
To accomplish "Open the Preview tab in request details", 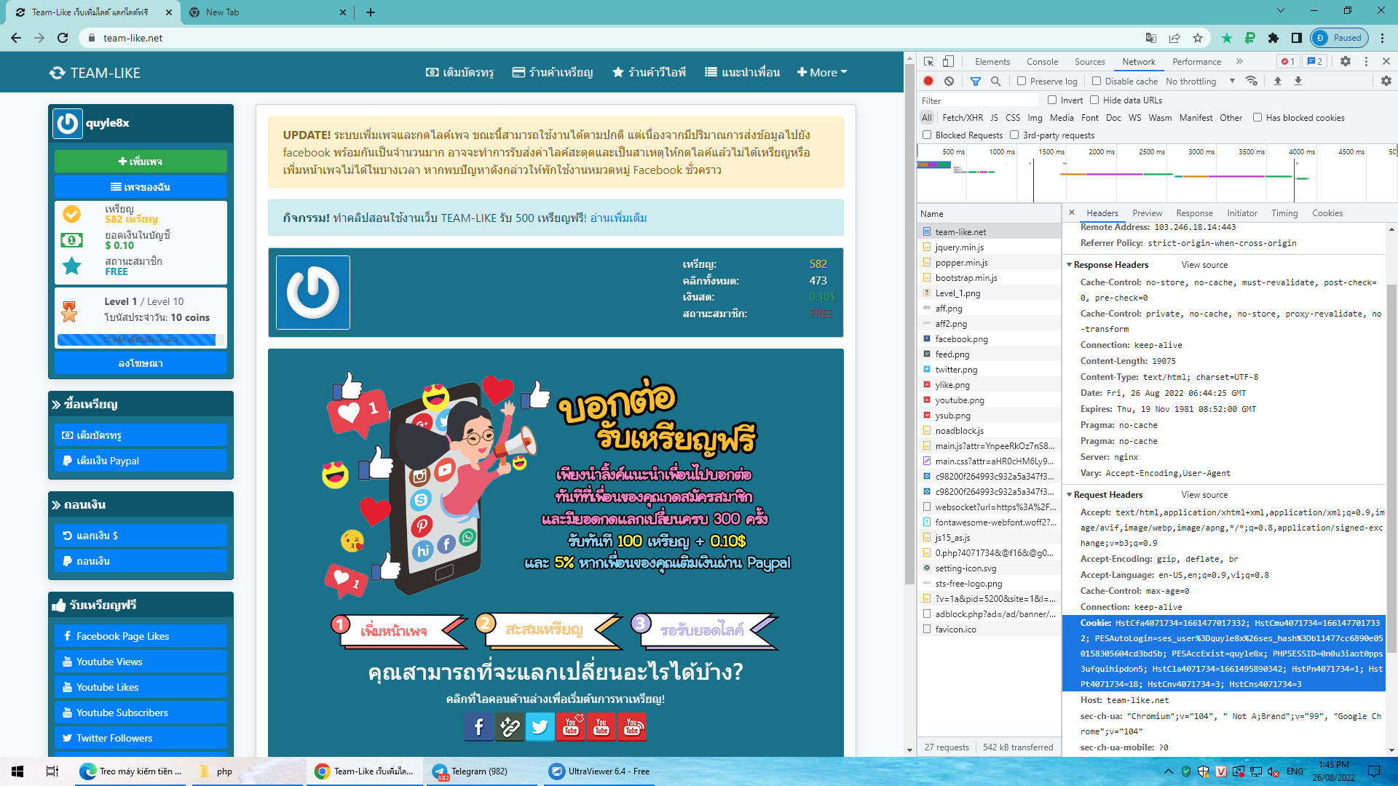I will pyautogui.click(x=1147, y=213).
